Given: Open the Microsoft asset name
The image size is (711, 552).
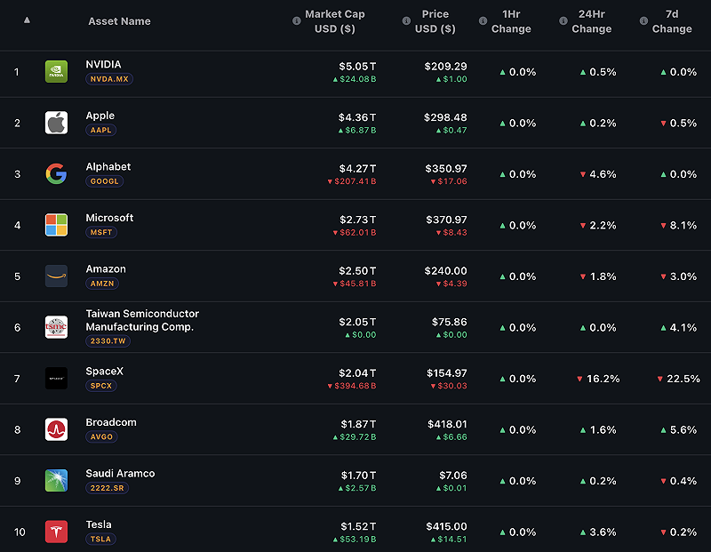Looking at the screenshot, I should tap(109, 218).
